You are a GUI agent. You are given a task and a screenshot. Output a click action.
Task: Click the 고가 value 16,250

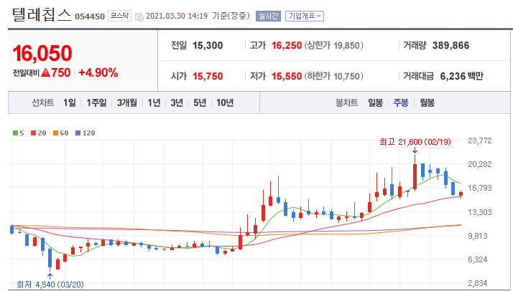click(x=287, y=45)
